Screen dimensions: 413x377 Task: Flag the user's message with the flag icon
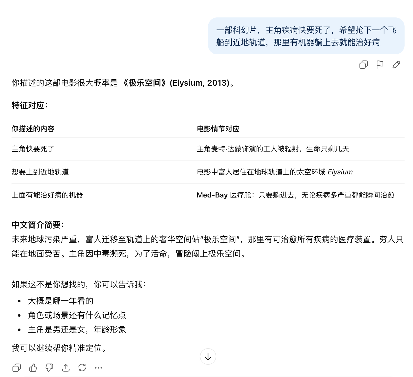[x=380, y=65]
